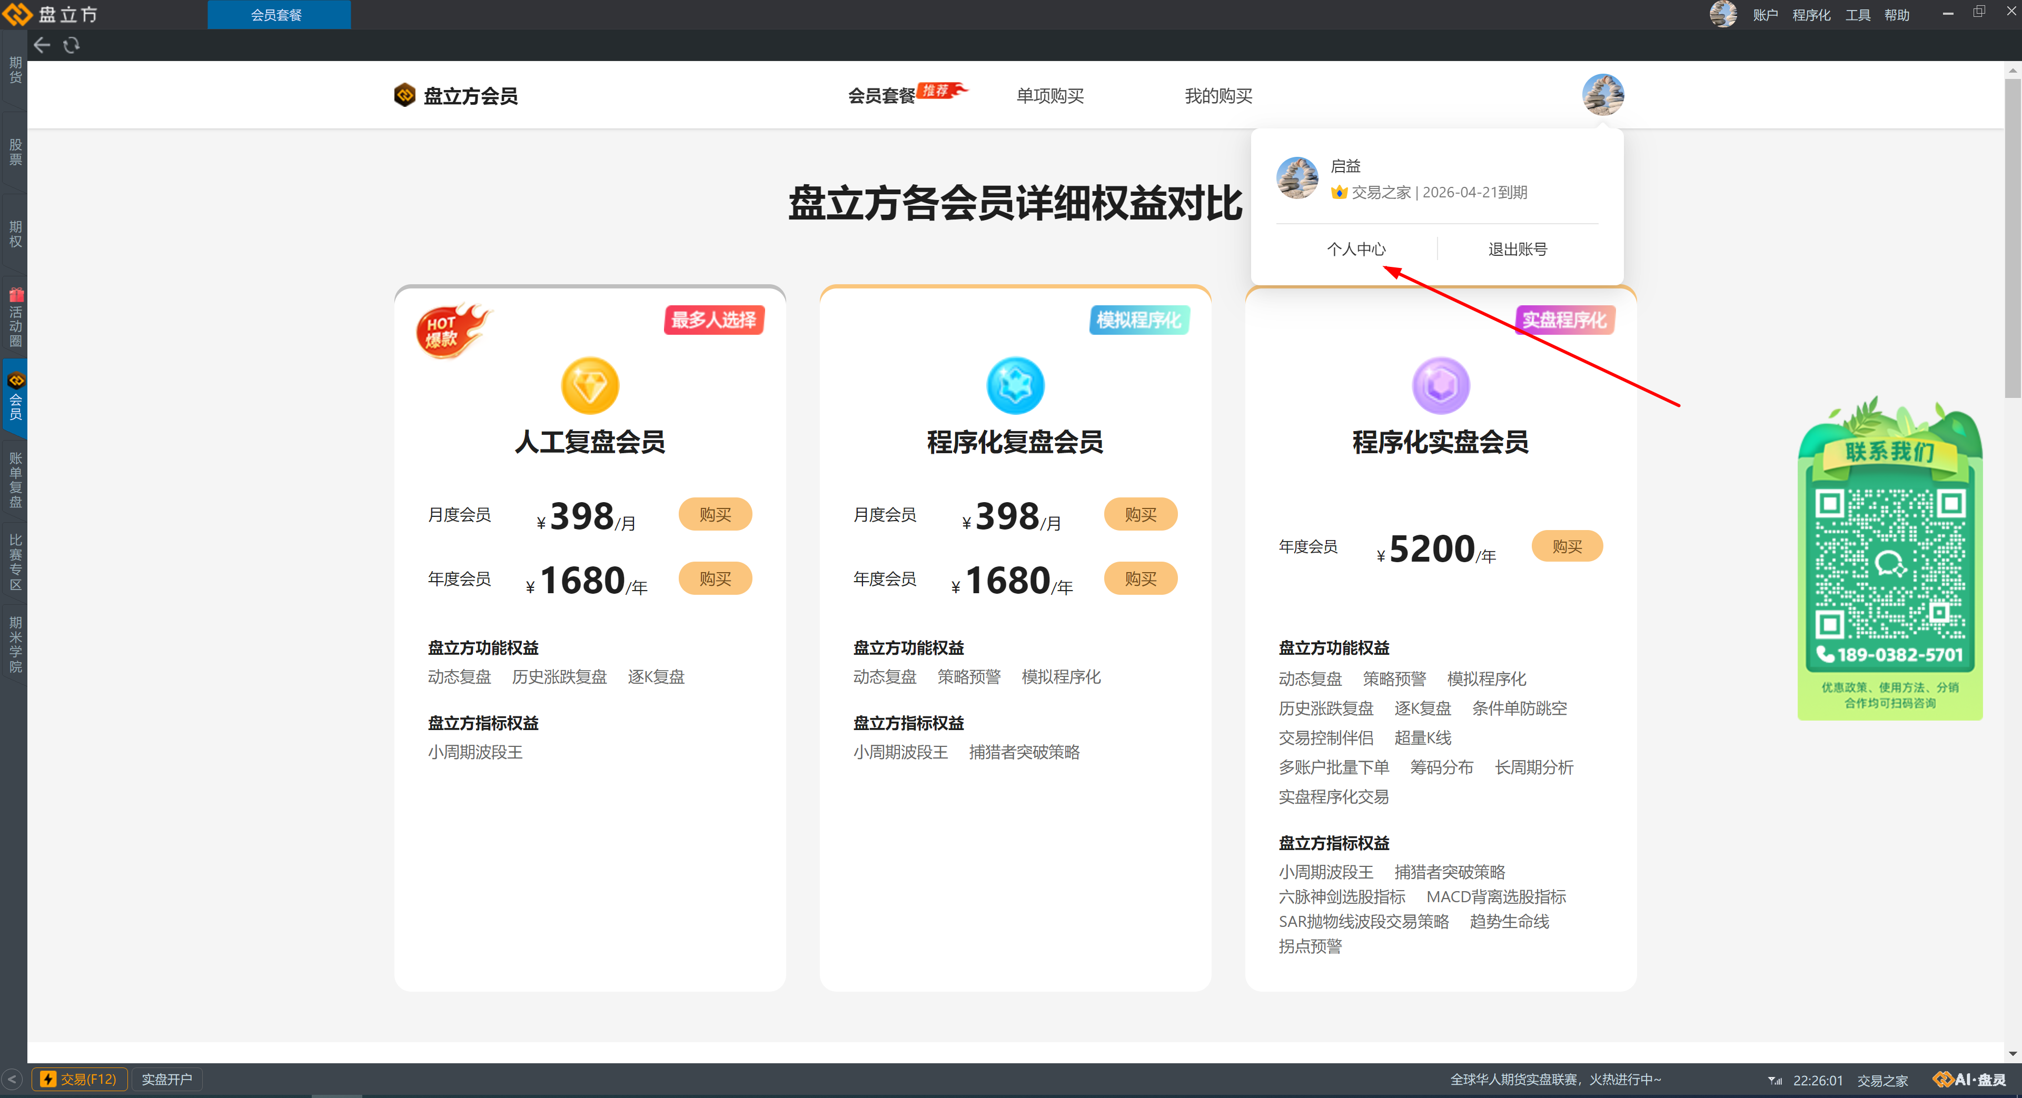The height and width of the screenshot is (1098, 2022).
Task: Click the QR code in 联系我们 panel
Action: click(x=1889, y=564)
